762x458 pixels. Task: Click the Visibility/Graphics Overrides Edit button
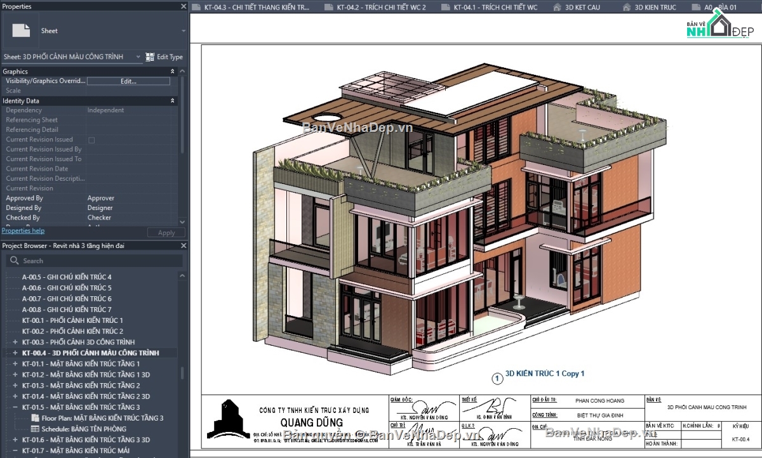click(128, 81)
